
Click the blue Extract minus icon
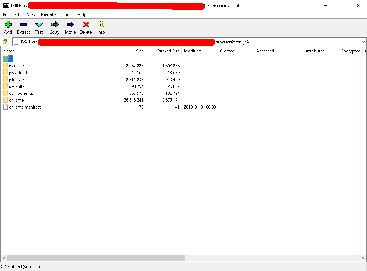pyautogui.click(x=24, y=25)
